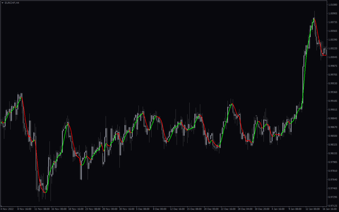Viewport: 339px width, 212px height.
Task: Click the 1.01080 price label
Action: (333, 5)
